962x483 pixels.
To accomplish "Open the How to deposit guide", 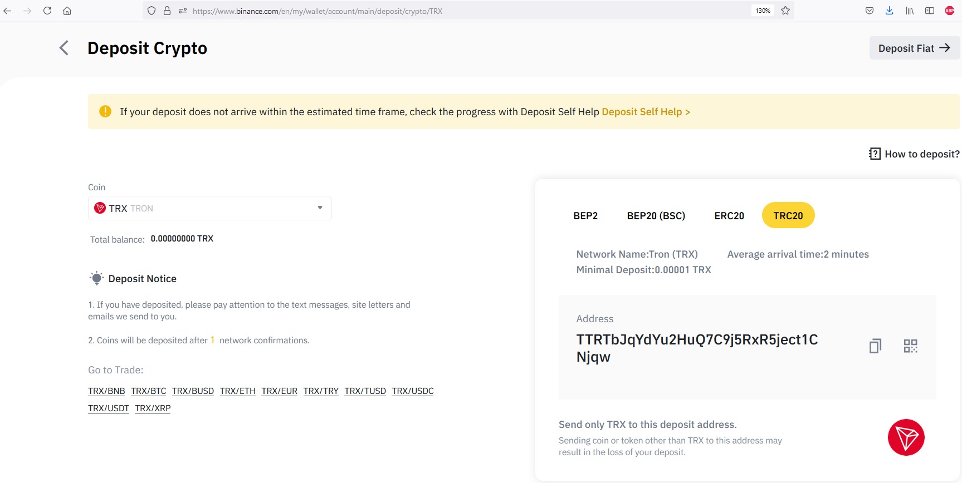I will pos(922,154).
